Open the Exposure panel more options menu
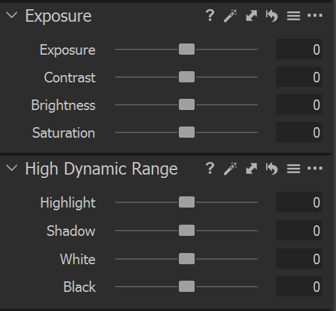This screenshot has width=336, height=311. (x=315, y=15)
